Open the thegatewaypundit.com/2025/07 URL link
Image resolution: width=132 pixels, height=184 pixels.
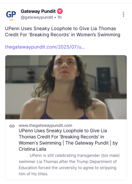click(x=45, y=47)
